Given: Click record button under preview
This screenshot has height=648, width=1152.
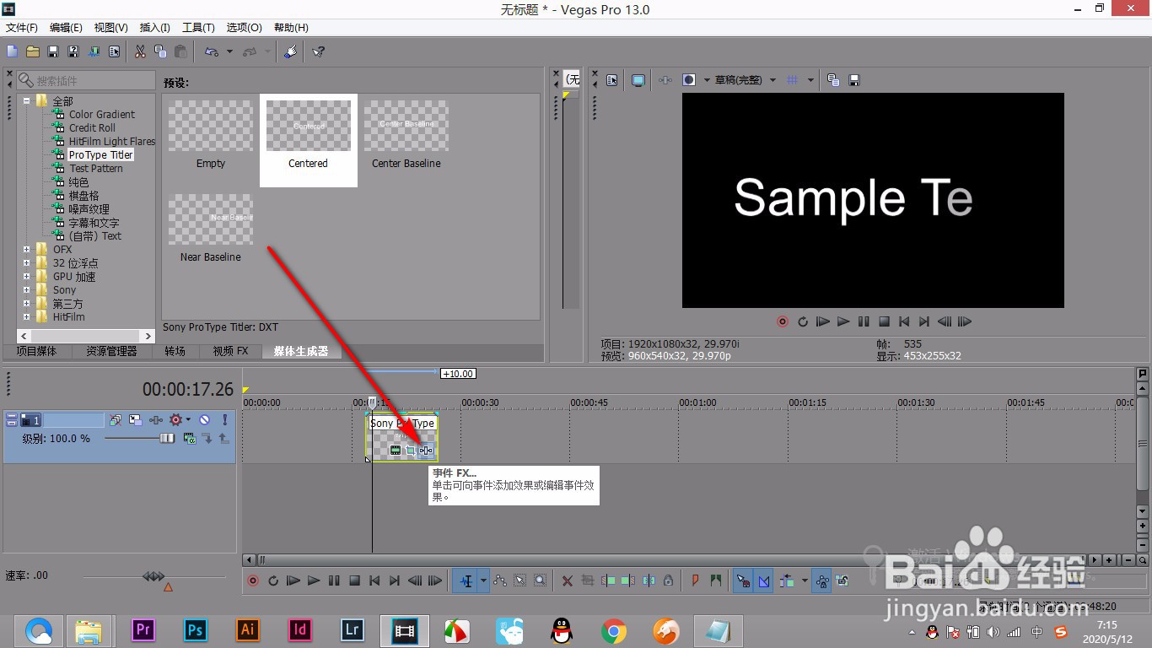Looking at the screenshot, I should 783,321.
